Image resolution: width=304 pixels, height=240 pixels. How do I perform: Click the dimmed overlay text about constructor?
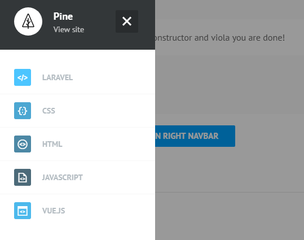(220, 38)
